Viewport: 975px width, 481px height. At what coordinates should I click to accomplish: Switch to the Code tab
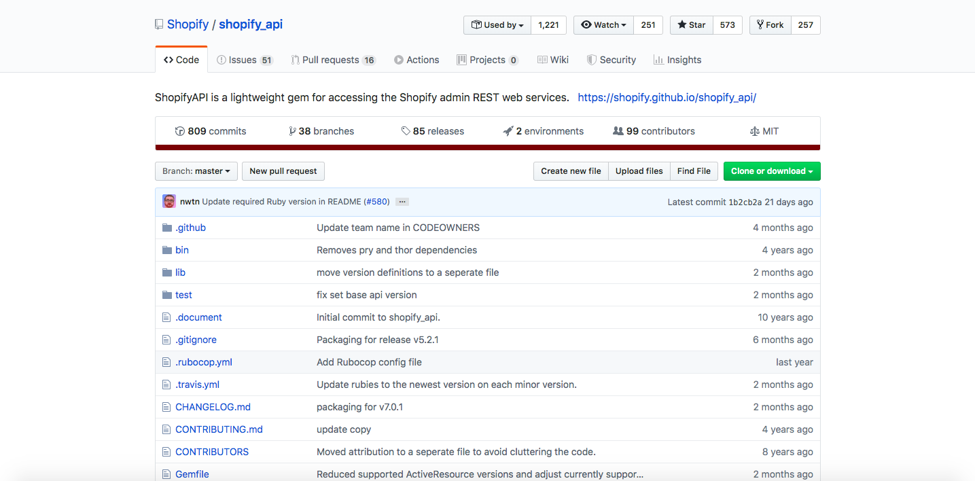click(x=181, y=60)
